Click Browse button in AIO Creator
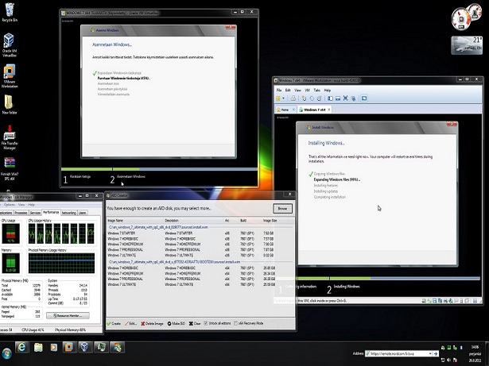489x366 pixels. 282,208
